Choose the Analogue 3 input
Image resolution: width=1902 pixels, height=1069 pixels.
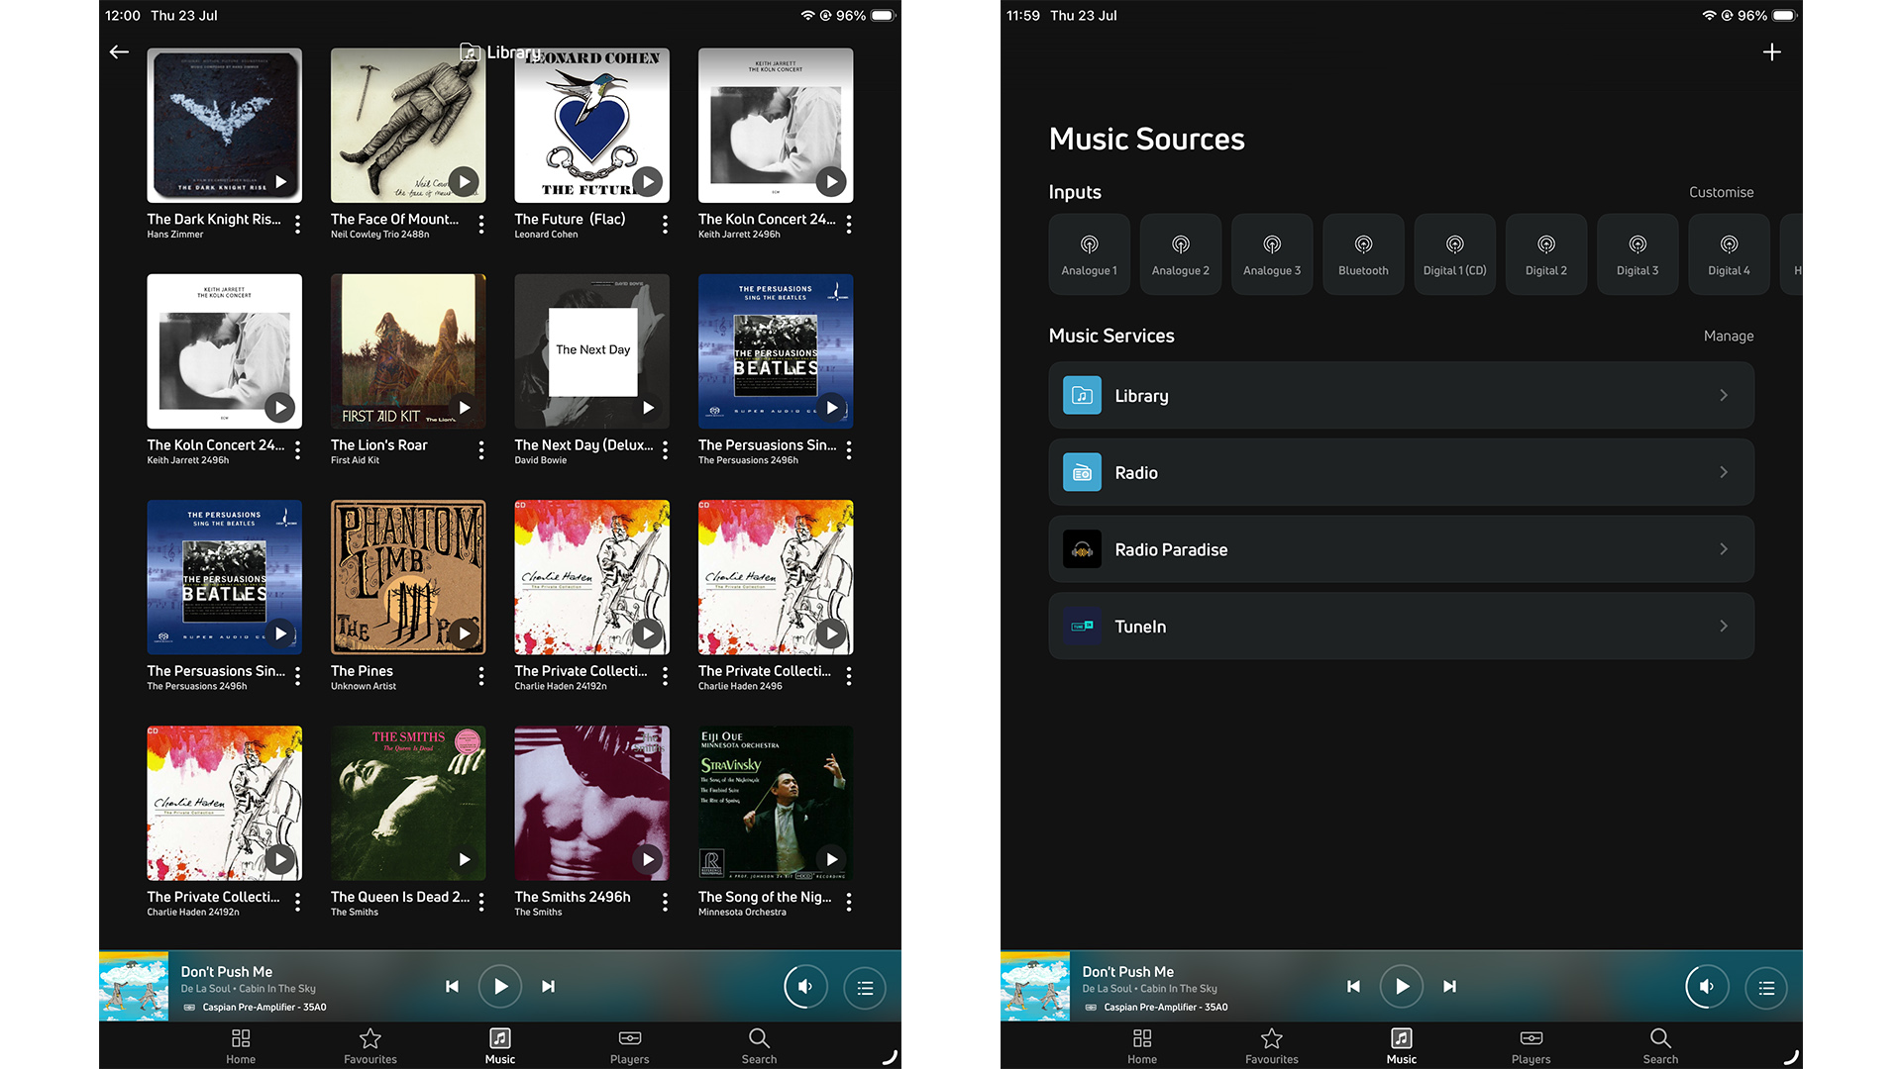(1272, 254)
